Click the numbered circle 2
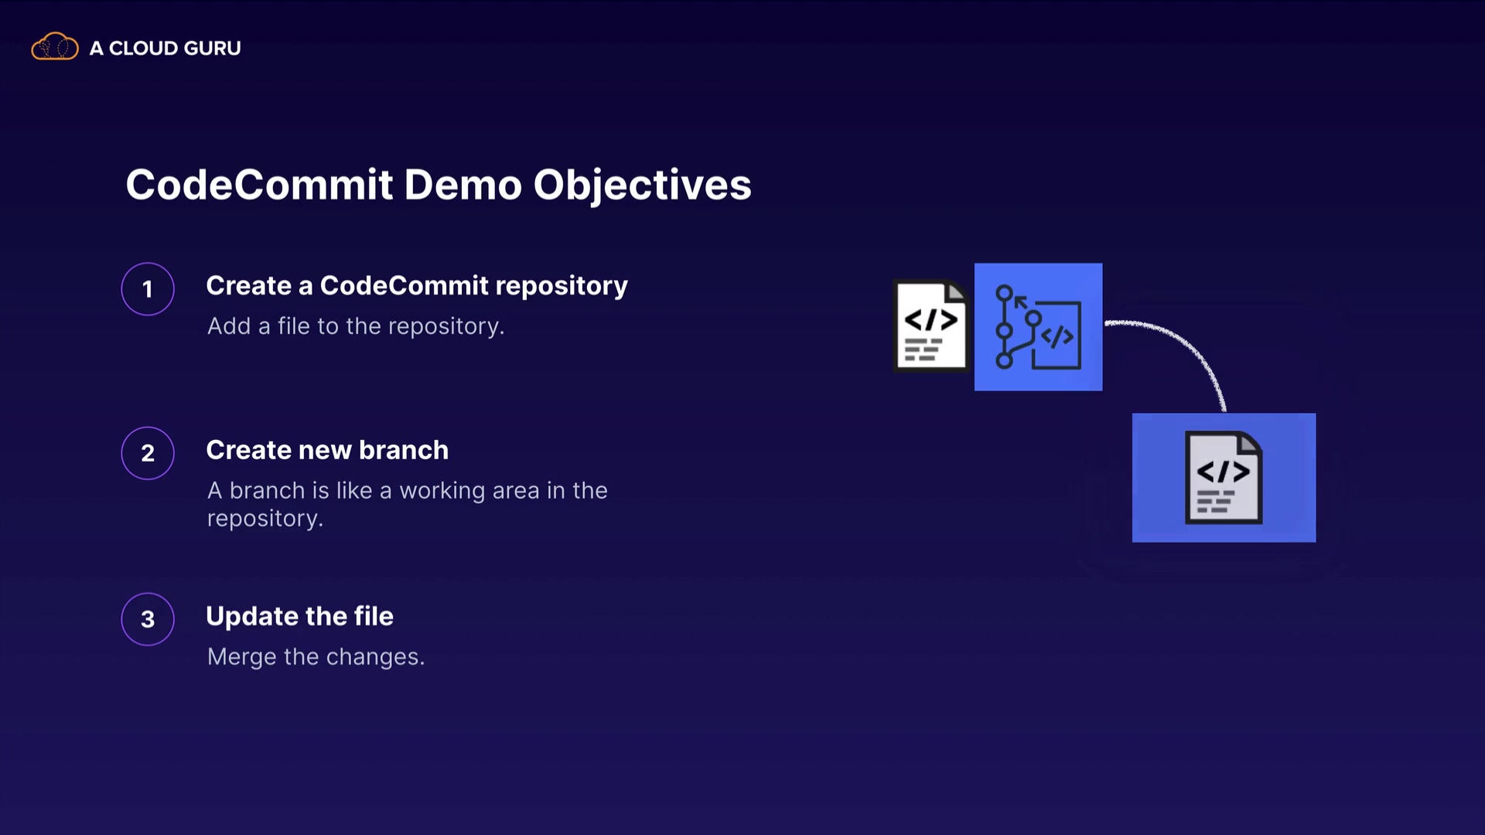 pyautogui.click(x=148, y=453)
